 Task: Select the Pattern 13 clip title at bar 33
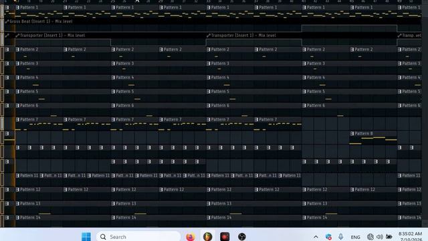(221, 204)
